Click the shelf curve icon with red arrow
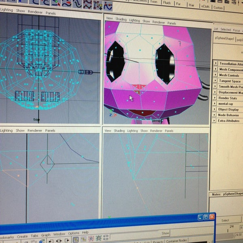Screen dimensions: 243x243 coord(67,3)
